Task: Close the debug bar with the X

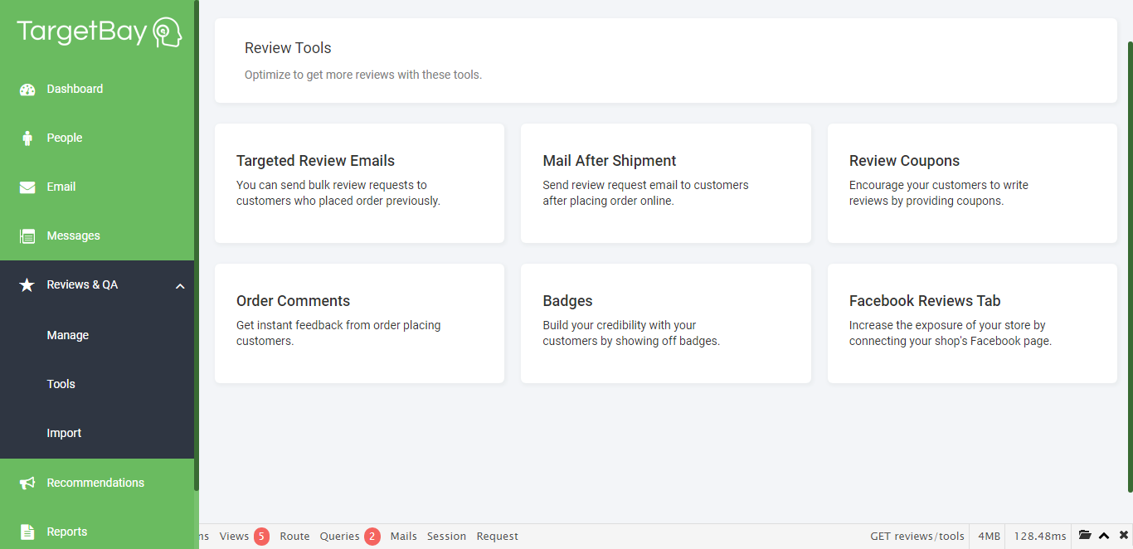Action: [1123, 536]
